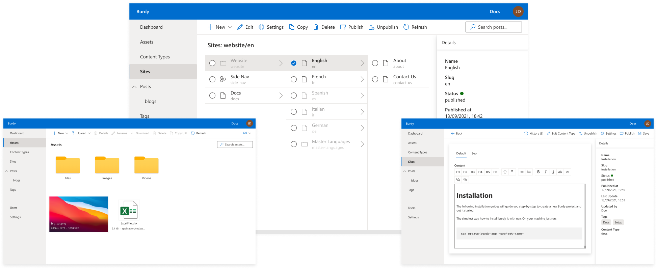Screen dimensions: 657x269
Task: Uncheck the selected English site row
Action: pyautogui.click(x=294, y=63)
